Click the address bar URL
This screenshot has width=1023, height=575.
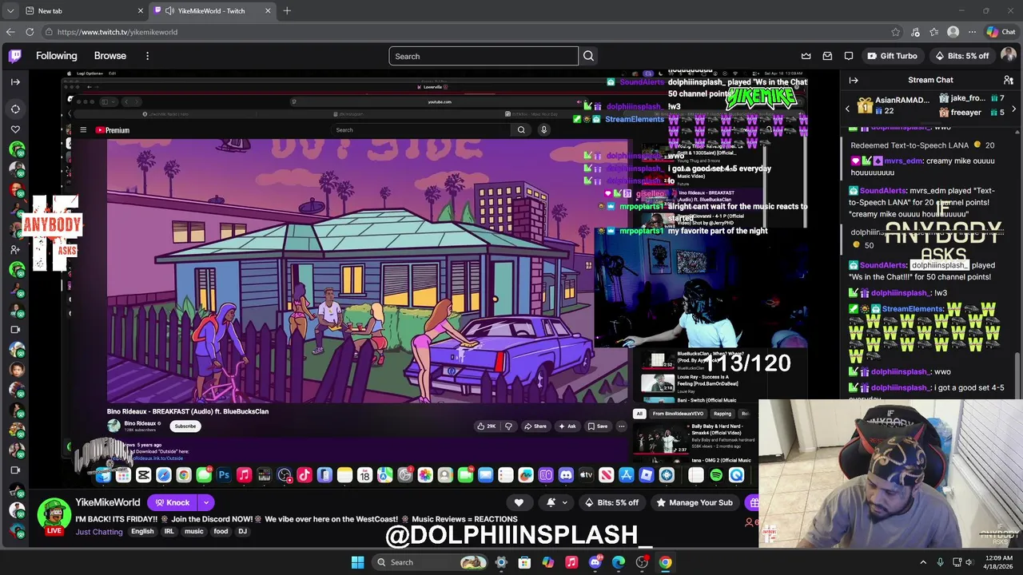(117, 32)
